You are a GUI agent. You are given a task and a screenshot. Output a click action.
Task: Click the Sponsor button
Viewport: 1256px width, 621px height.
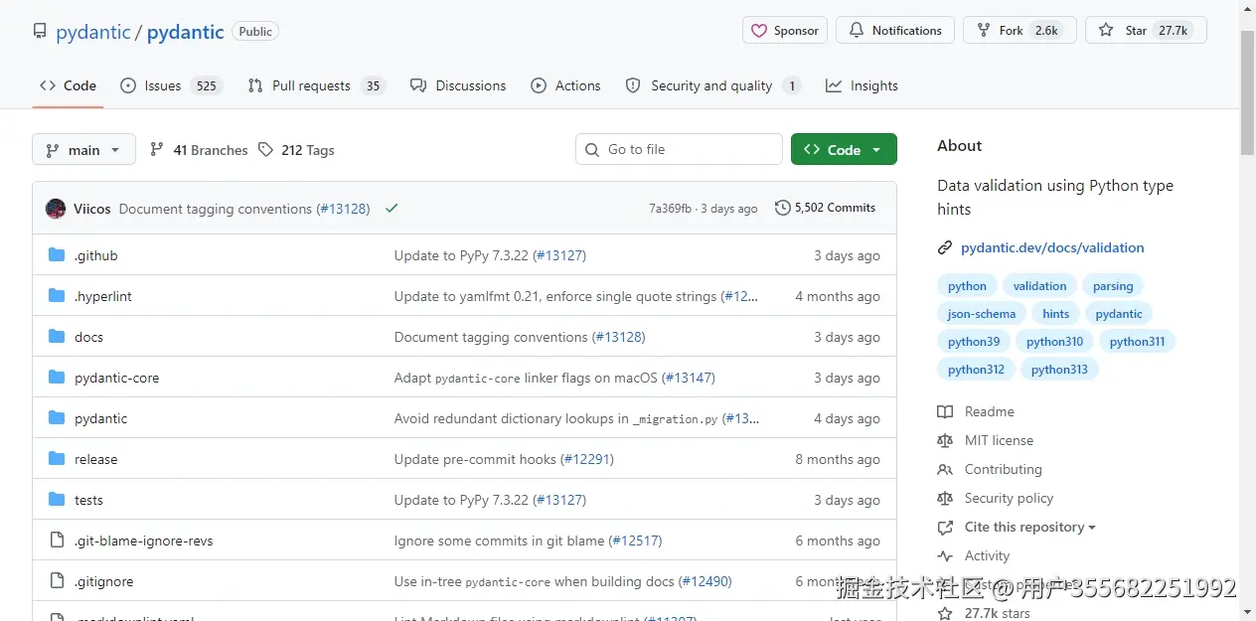pos(785,30)
